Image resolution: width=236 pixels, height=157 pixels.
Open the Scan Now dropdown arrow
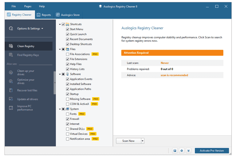click(x=143, y=141)
